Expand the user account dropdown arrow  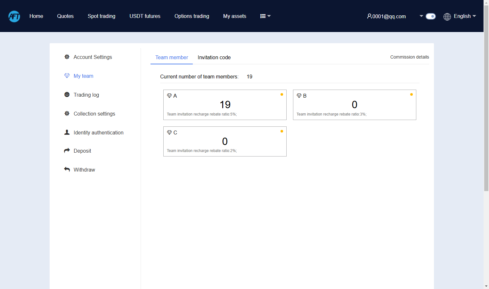[x=421, y=16]
